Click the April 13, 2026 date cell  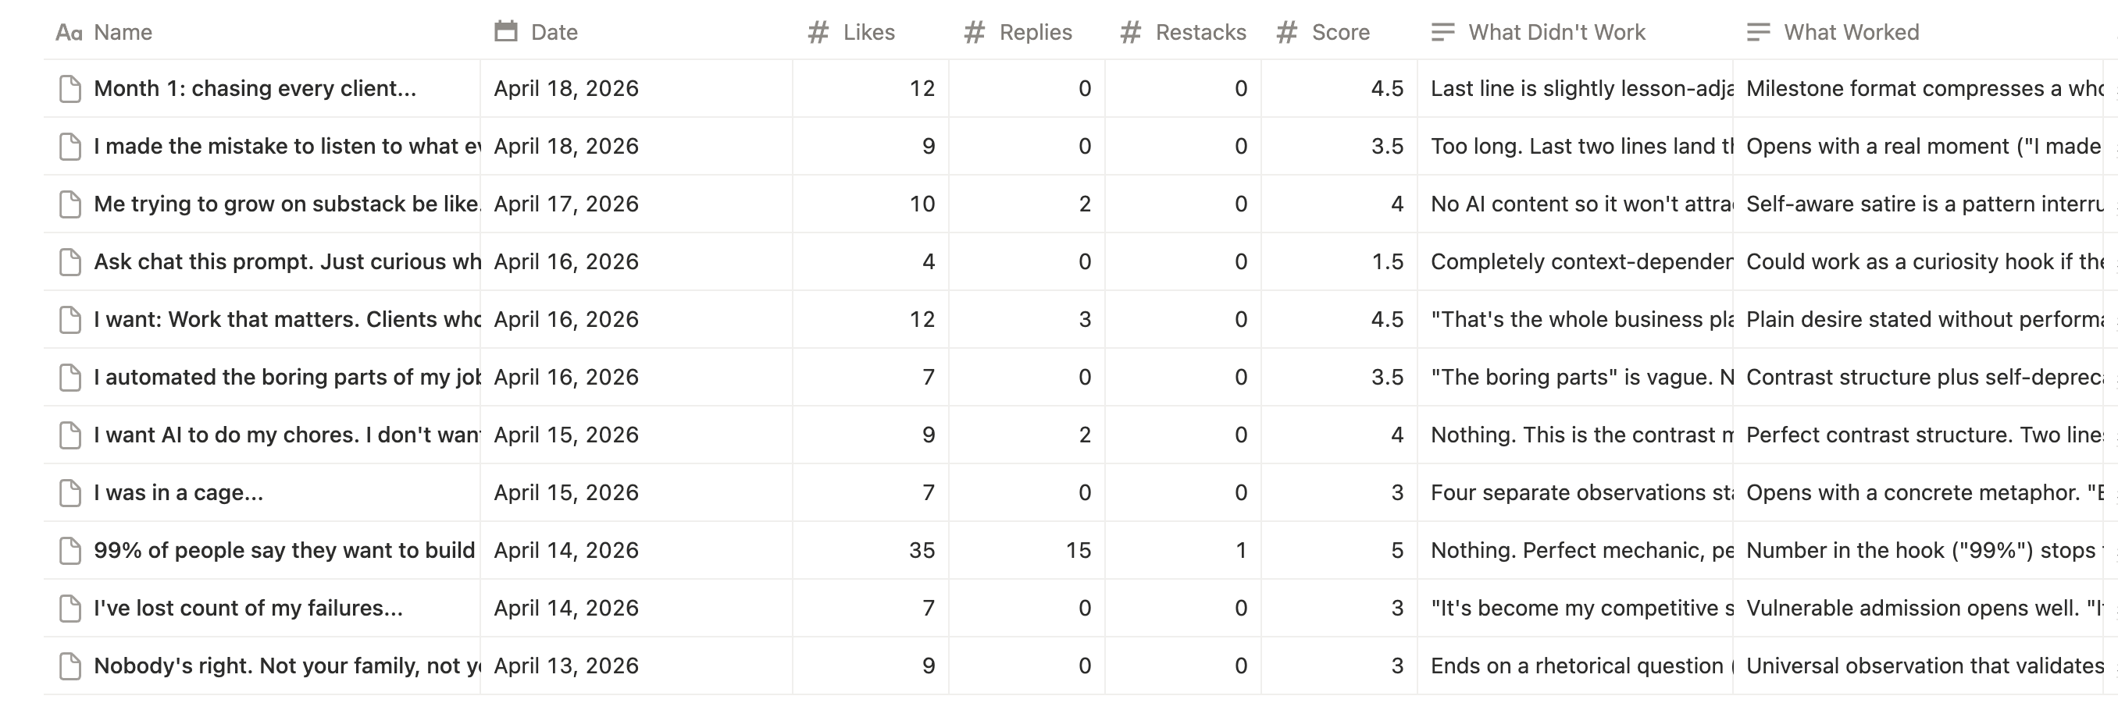(x=636, y=666)
